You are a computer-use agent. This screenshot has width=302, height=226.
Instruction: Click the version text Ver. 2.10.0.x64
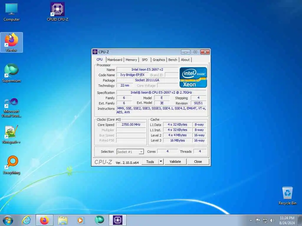coord(127,162)
